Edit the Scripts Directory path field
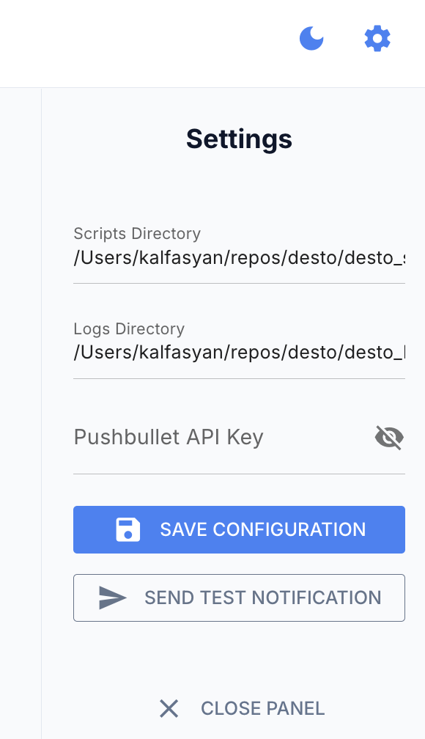 tap(240, 258)
